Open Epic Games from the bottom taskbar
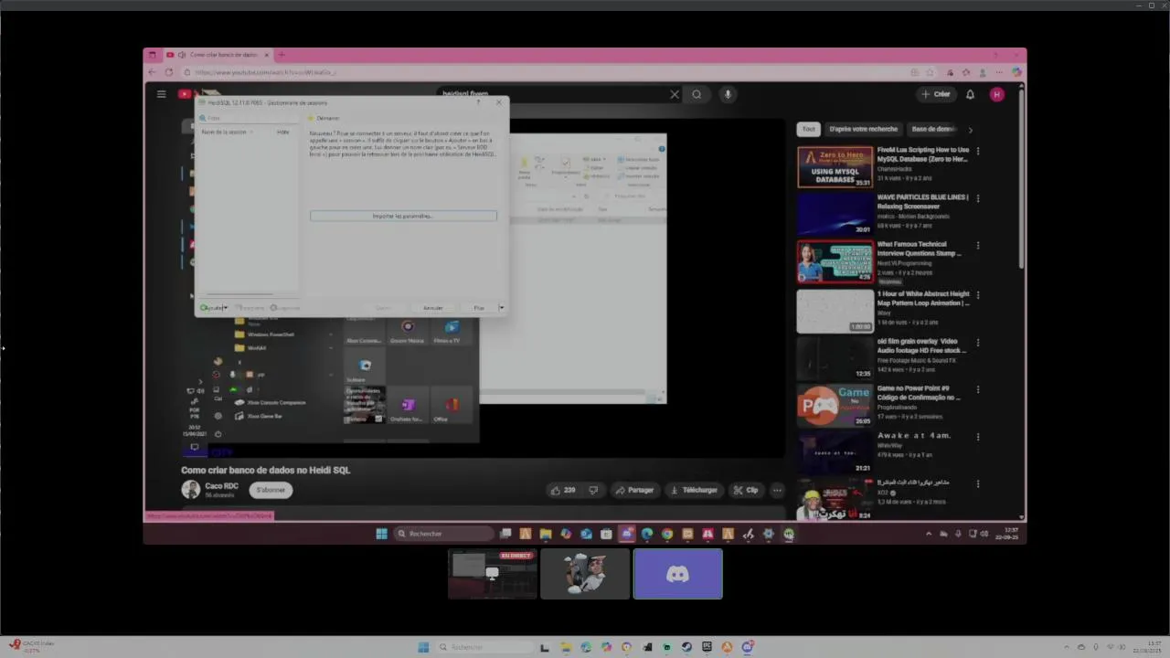The height and width of the screenshot is (658, 1170). (707, 647)
